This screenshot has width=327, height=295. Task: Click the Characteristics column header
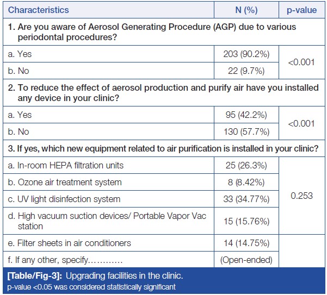[x=39, y=10]
